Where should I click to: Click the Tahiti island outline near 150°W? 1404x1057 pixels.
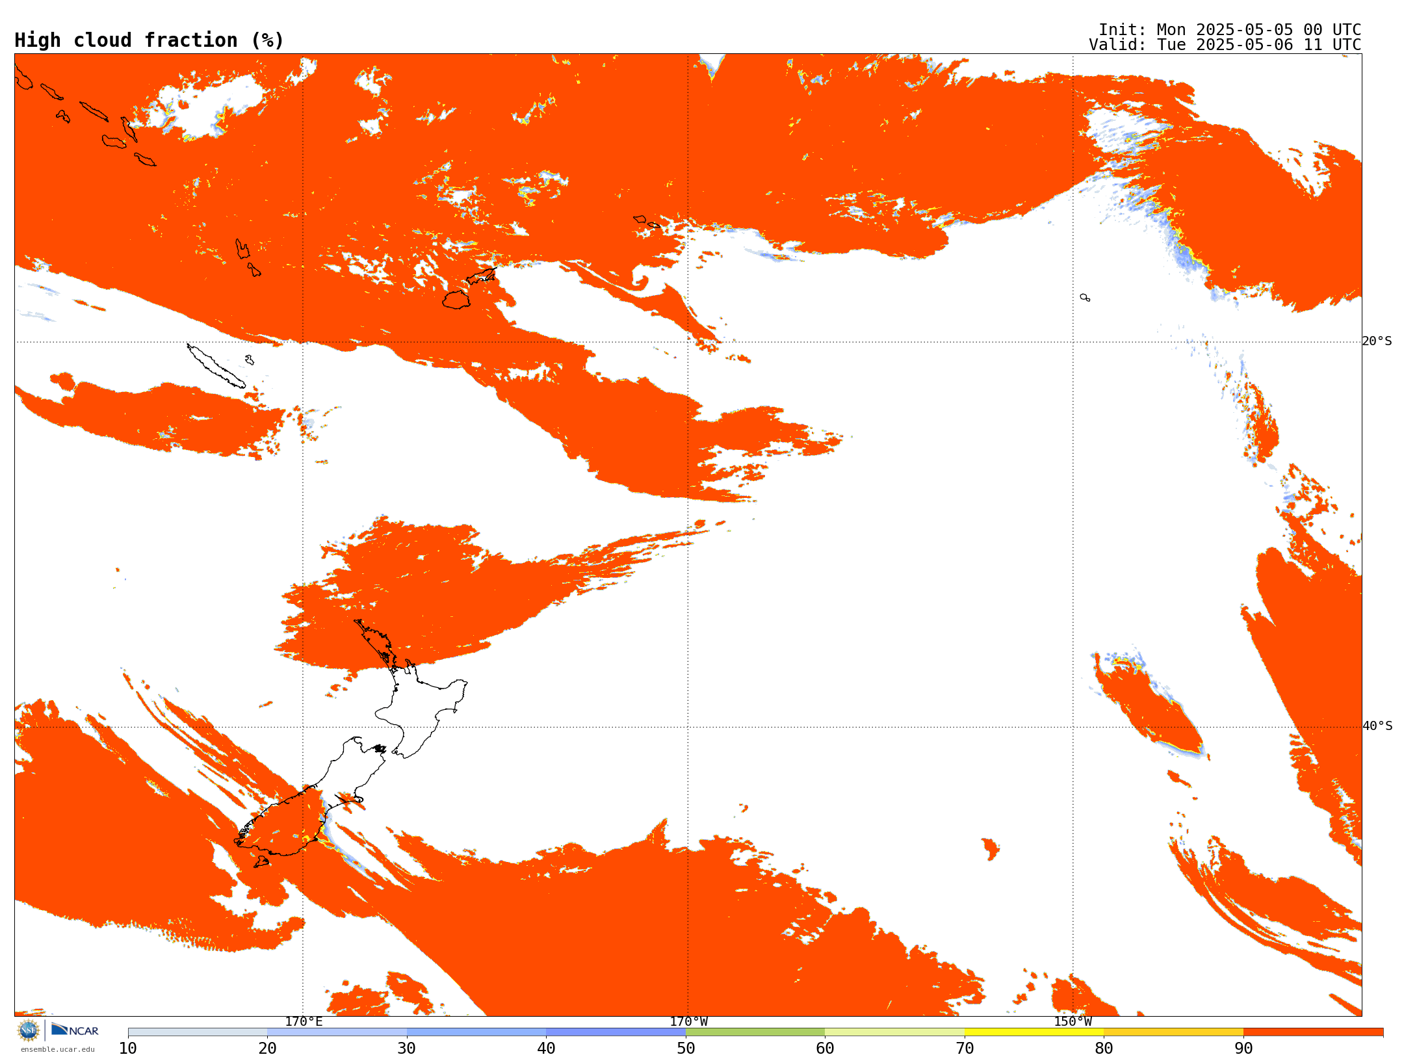tap(1085, 298)
